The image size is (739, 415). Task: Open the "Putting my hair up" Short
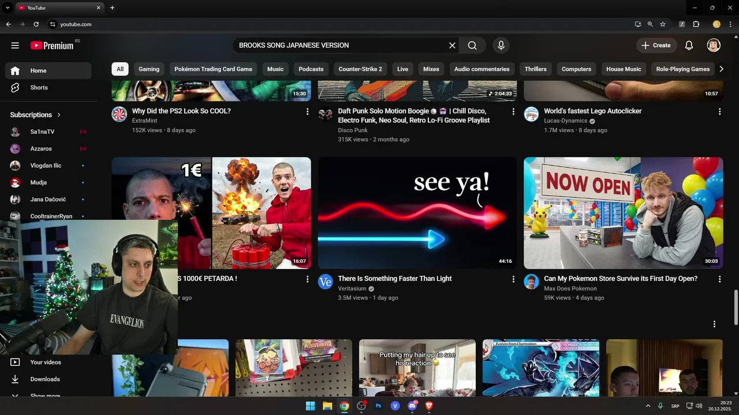pyautogui.click(x=417, y=368)
